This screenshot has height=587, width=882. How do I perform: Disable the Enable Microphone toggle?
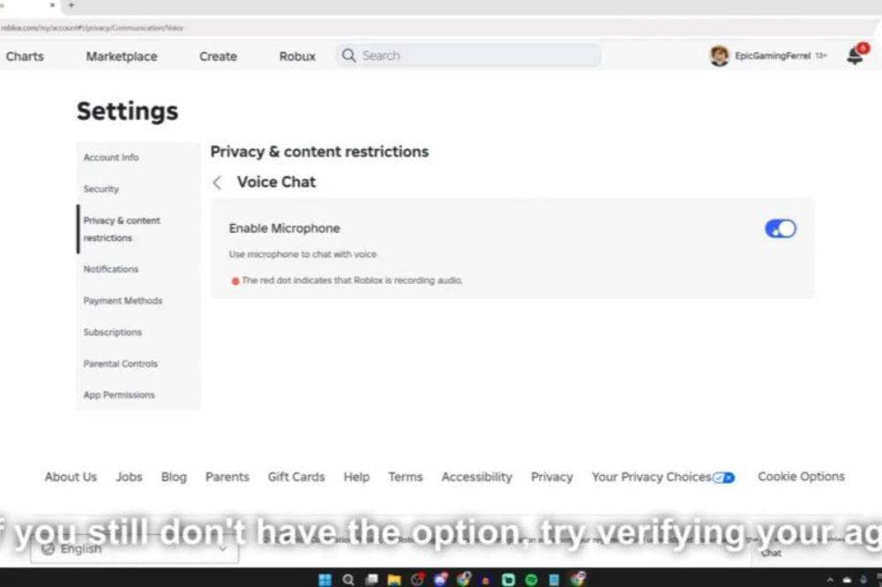click(x=780, y=228)
